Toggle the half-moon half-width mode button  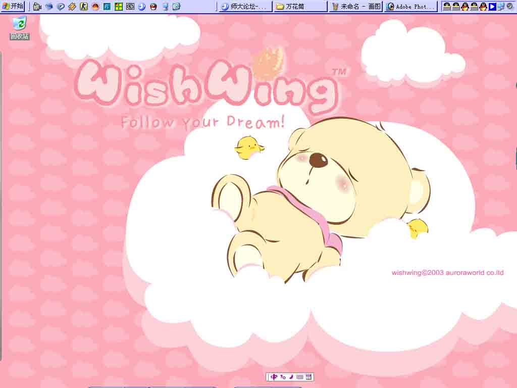coord(291,377)
